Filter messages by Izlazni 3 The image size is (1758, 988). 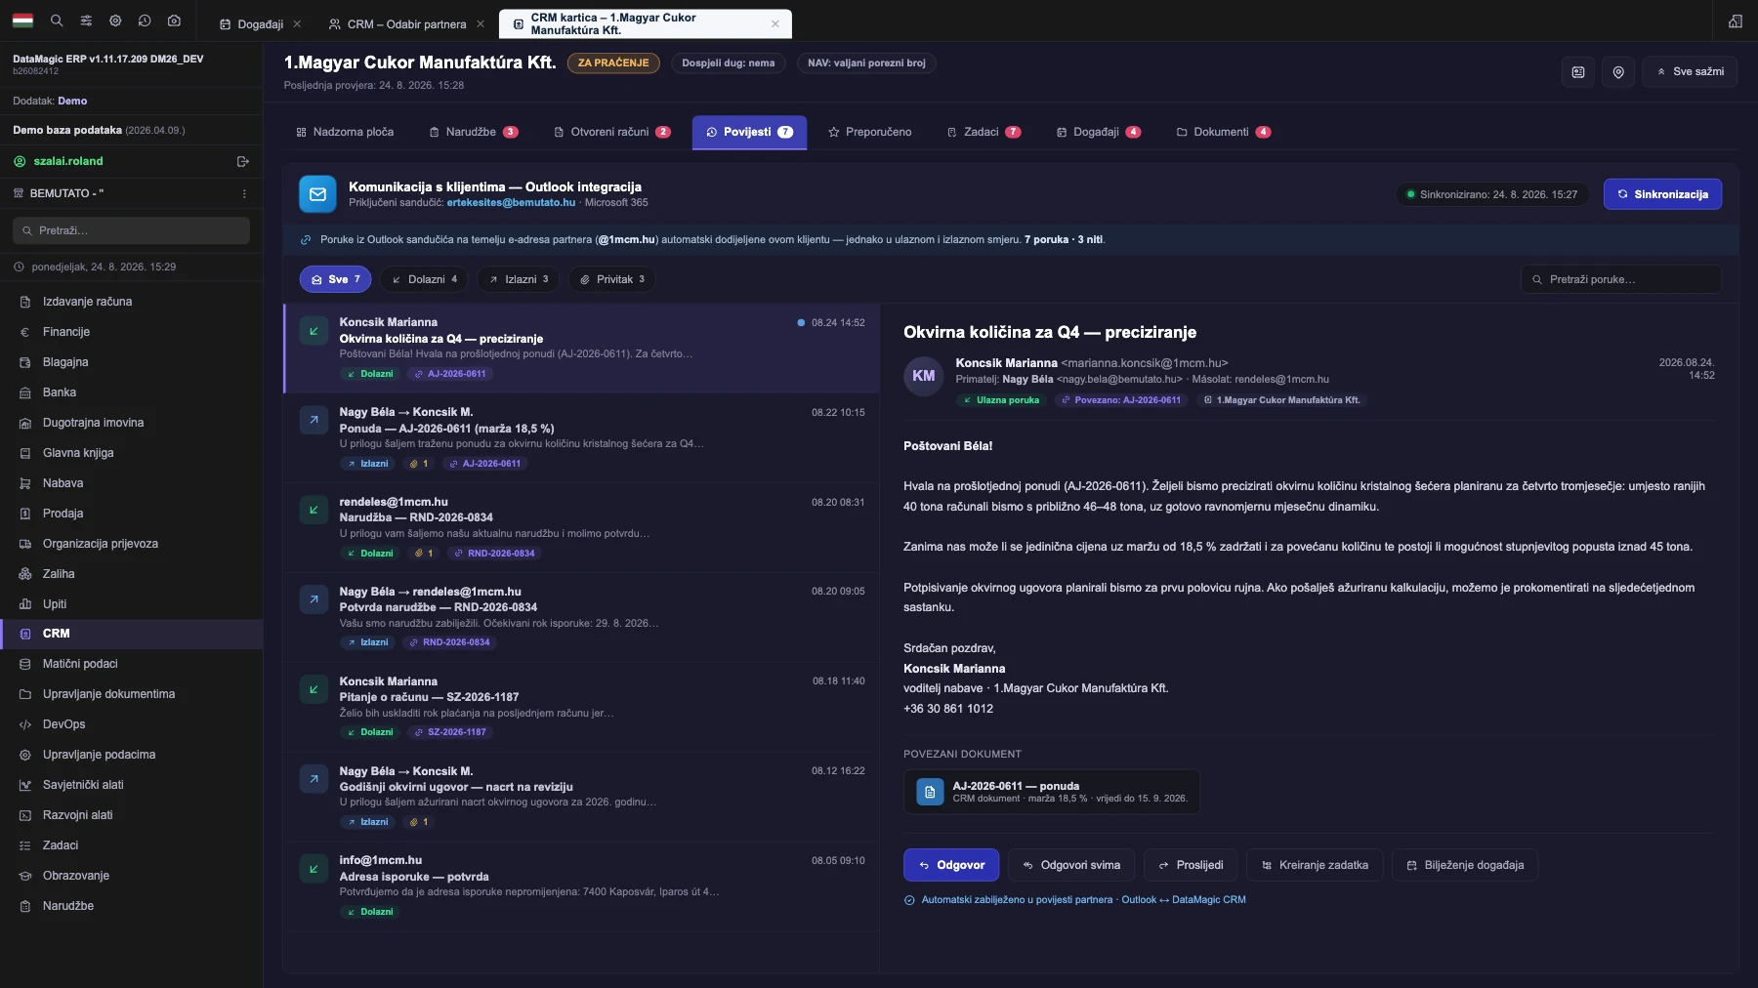[x=519, y=279]
